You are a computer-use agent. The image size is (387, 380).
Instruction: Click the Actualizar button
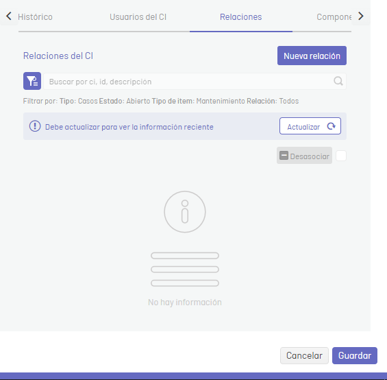point(310,126)
